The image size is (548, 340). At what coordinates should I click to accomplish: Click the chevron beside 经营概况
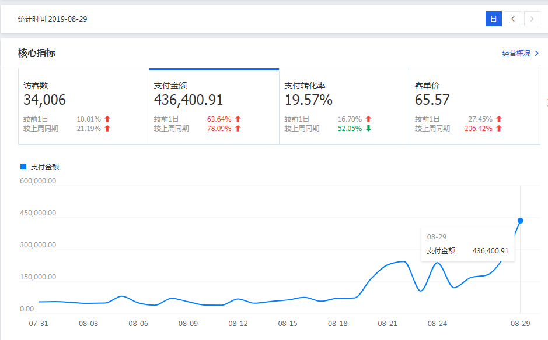click(x=536, y=54)
